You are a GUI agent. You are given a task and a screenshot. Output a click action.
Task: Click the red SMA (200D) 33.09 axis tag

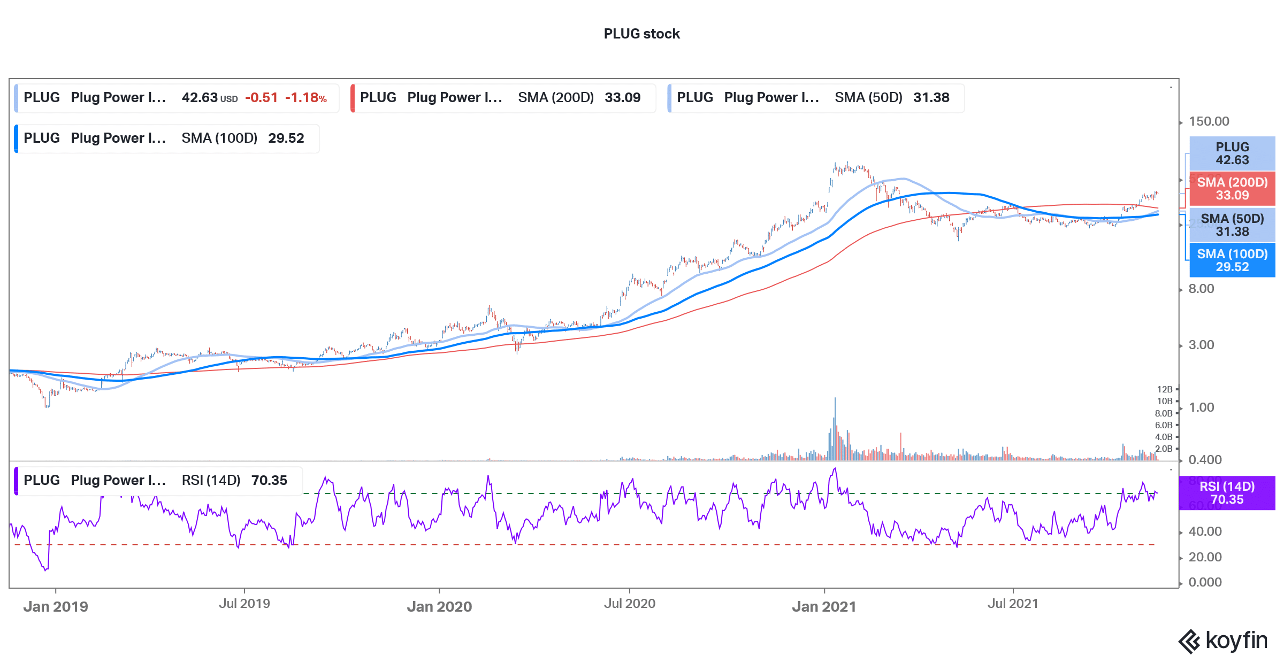pos(1232,189)
